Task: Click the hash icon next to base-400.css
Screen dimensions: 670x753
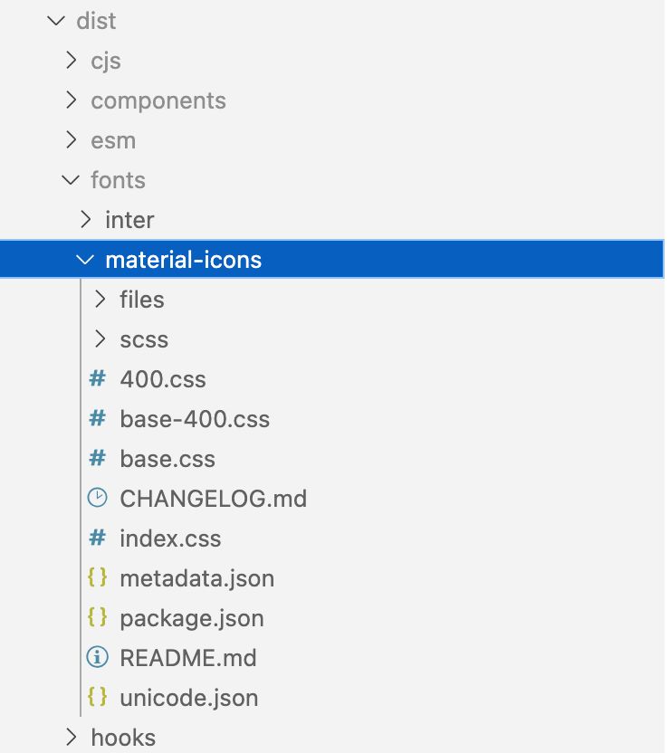Action: [x=98, y=419]
